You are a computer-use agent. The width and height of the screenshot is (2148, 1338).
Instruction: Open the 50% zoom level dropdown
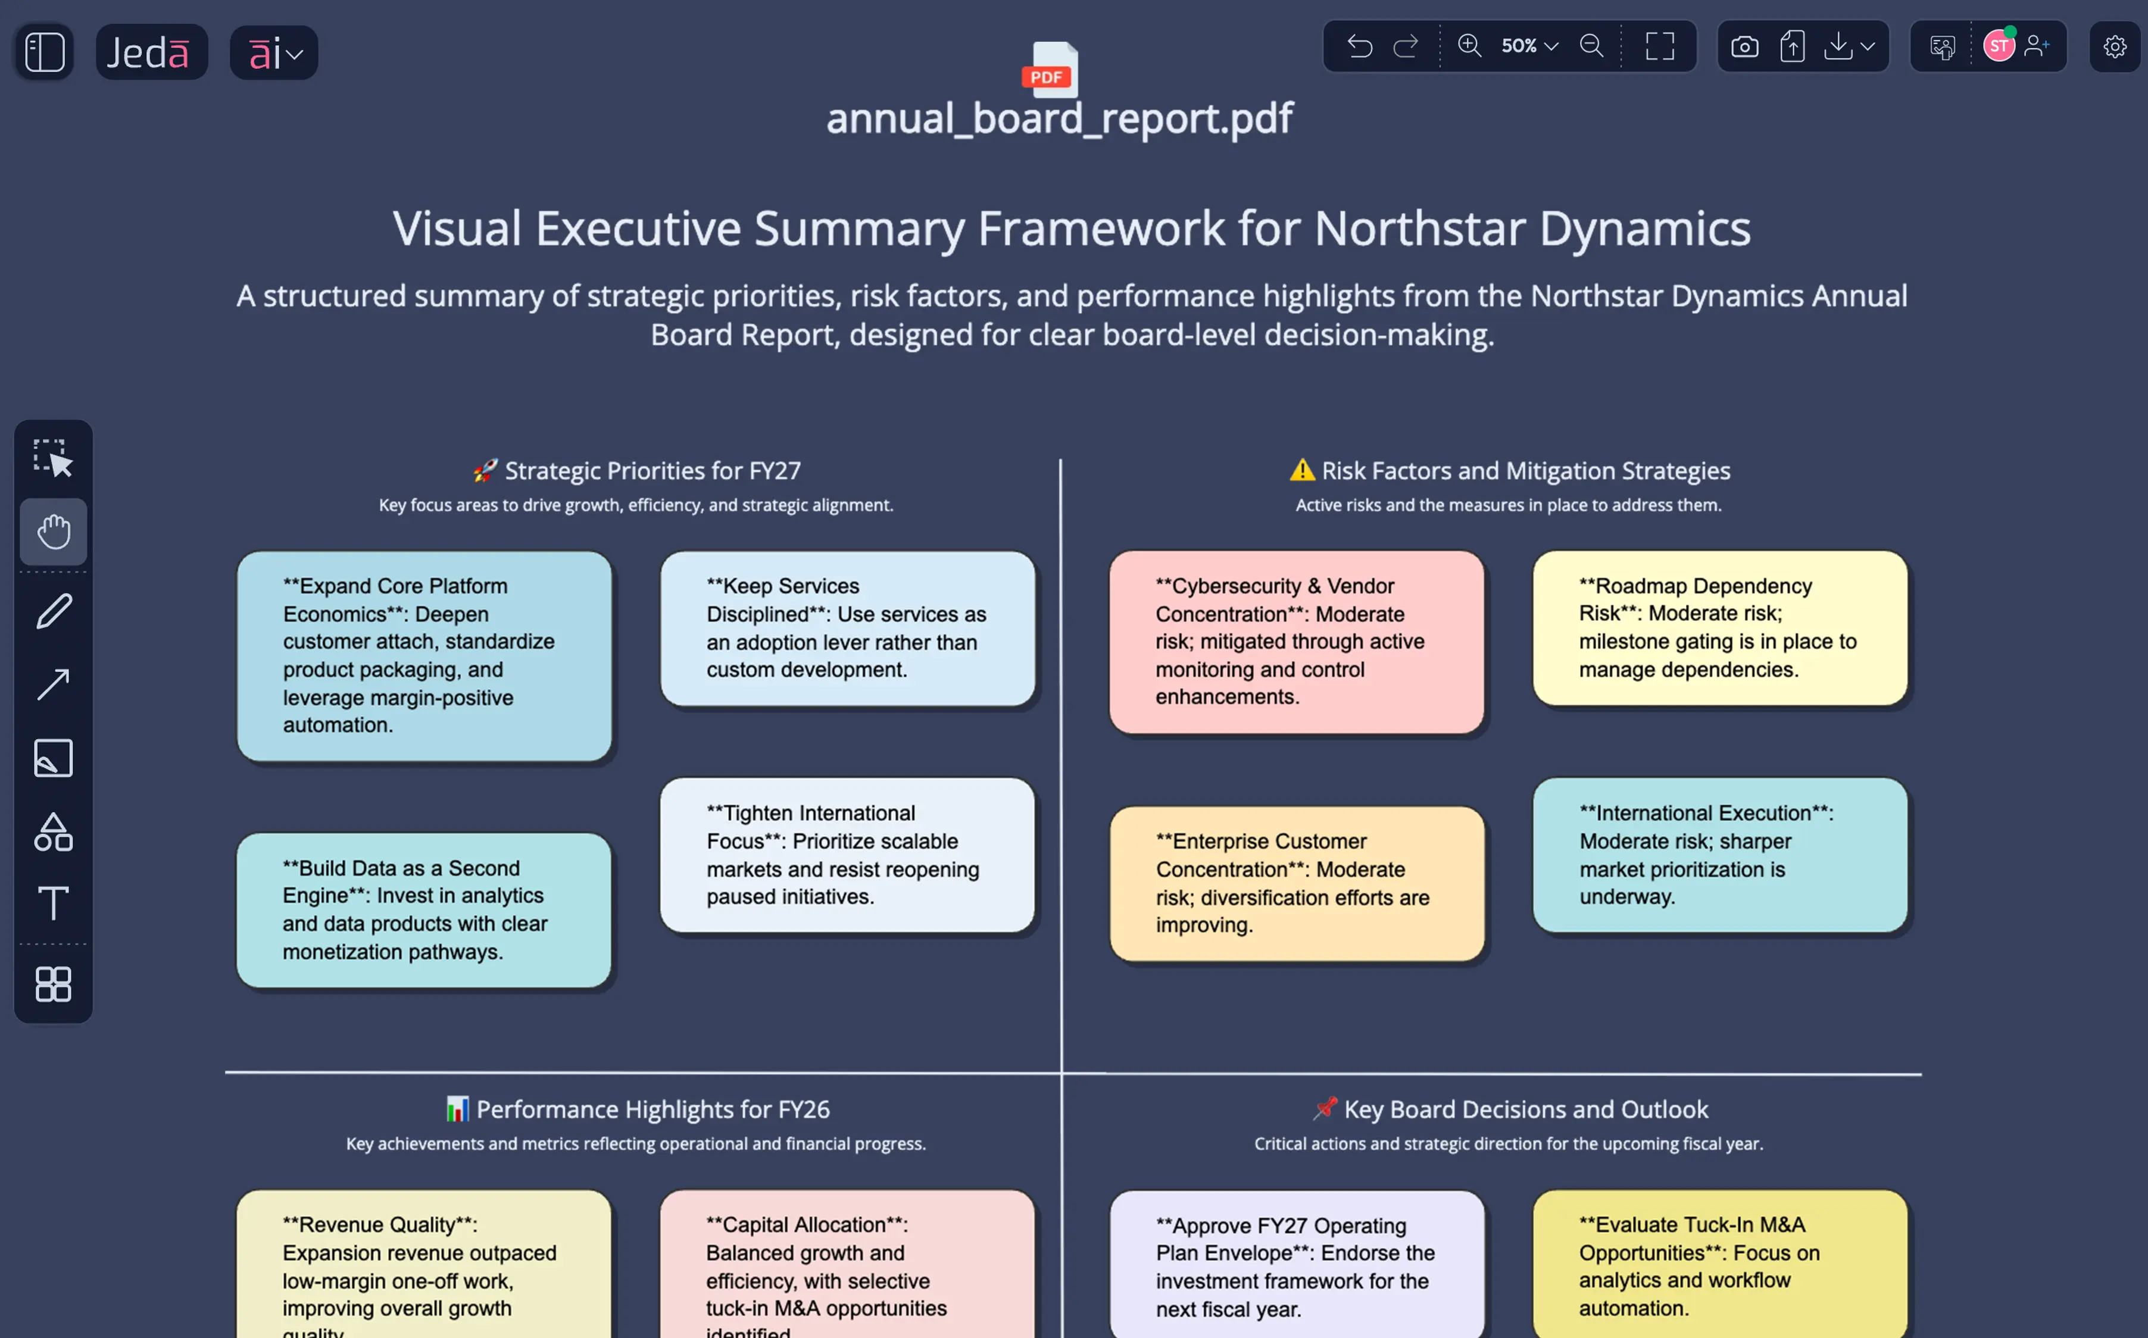point(1529,46)
